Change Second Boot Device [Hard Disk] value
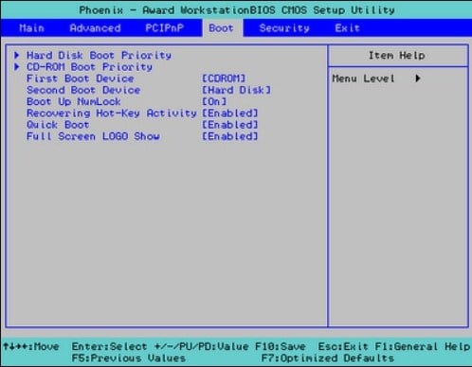The width and height of the screenshot is (472, 367). point(236,90)
